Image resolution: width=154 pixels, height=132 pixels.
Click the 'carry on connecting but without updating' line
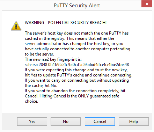[77, 80]
